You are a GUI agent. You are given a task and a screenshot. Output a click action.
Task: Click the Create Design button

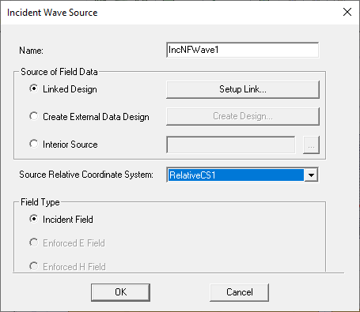tap(243, 116)
